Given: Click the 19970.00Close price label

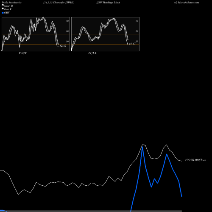Looking at the screenshot, I should tap(195, 160).
